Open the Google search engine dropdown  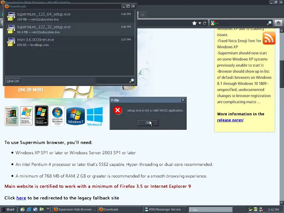click(x=214, y=23)
